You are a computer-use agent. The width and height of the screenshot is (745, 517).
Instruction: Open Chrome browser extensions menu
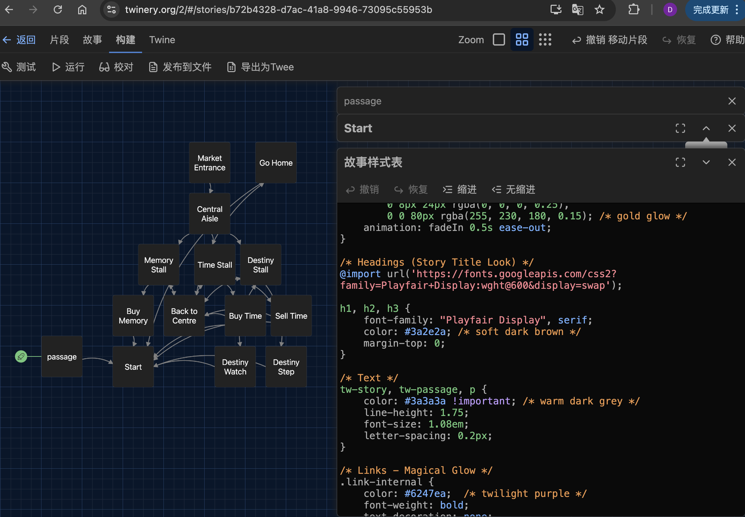tap(634, 10)
